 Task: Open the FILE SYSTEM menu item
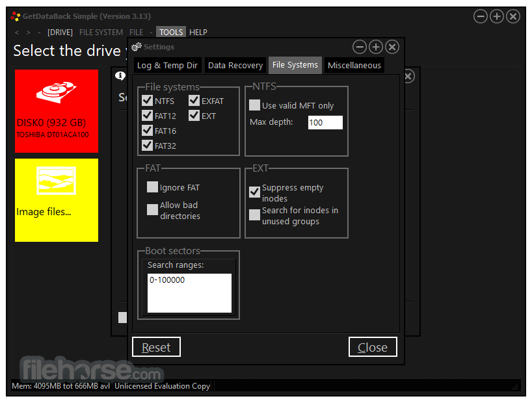point(101,32)
